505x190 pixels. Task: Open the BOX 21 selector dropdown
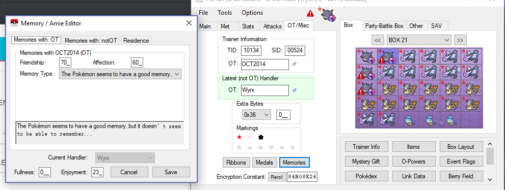click(x=419, y=40)
